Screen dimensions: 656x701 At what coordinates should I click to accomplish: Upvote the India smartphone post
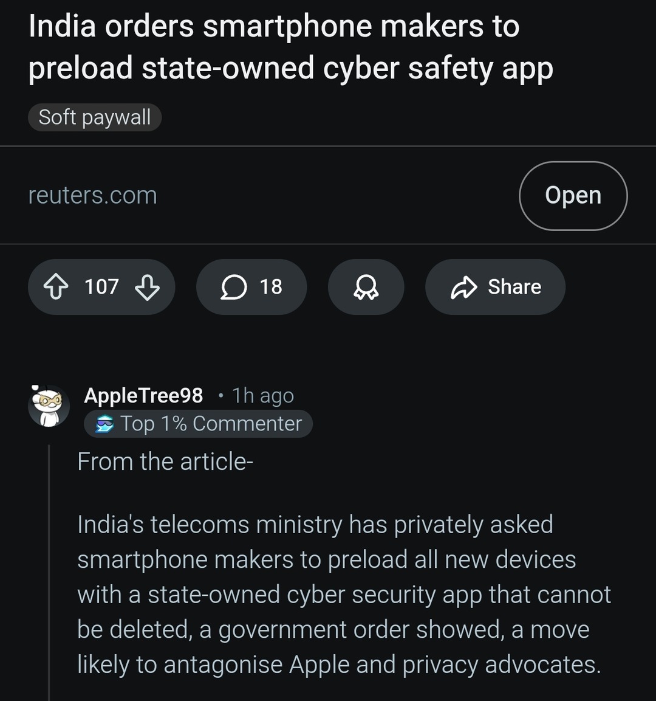click(56, 287)
